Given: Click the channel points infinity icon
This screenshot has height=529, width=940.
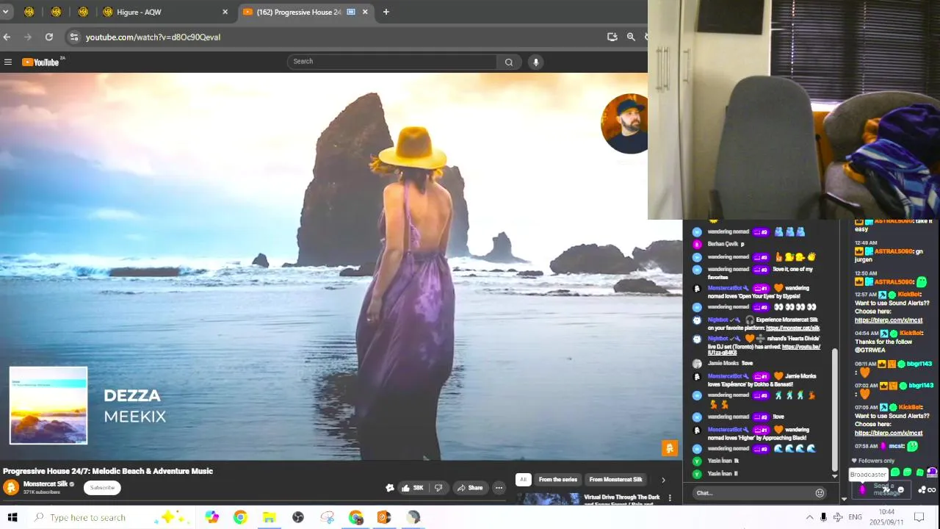Looking at the screenshot, I should pos(931,490).
